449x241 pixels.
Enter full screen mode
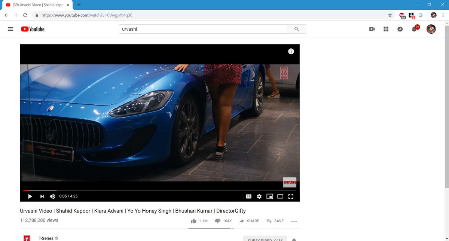pyautogui.click(x=291, y=196)
